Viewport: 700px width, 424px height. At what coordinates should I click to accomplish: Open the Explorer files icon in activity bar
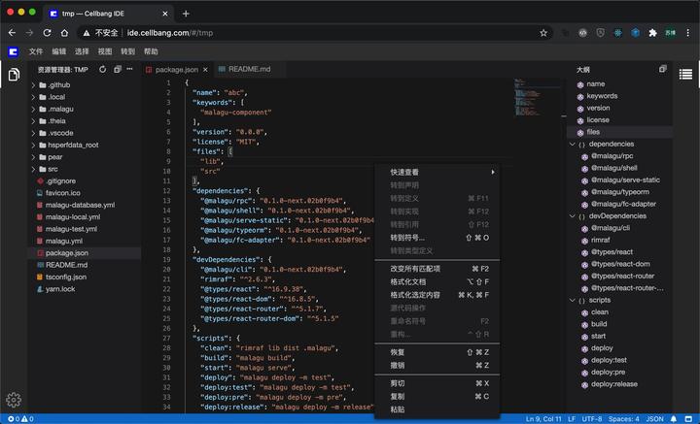[x=14, y=75]
